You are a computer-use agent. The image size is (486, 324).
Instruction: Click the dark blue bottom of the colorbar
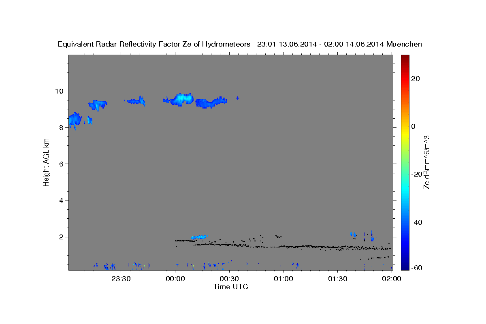tap(405, 266)
